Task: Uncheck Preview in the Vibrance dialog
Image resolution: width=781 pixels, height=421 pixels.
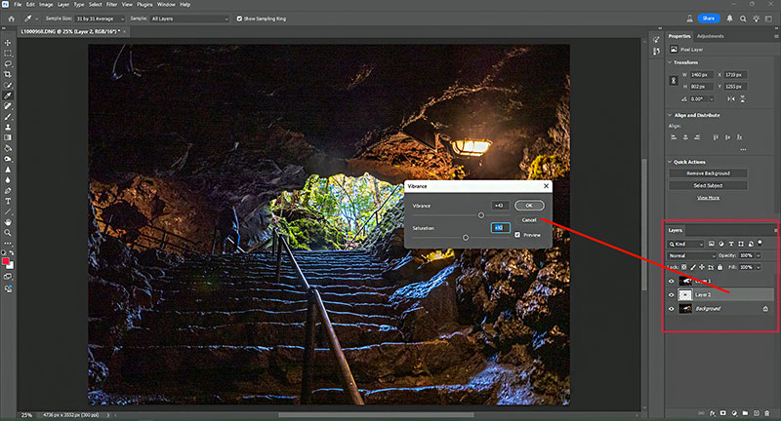Action: click(x=517, y=235)
